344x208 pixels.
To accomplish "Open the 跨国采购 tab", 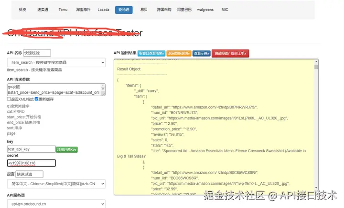I will pos(164,10).
